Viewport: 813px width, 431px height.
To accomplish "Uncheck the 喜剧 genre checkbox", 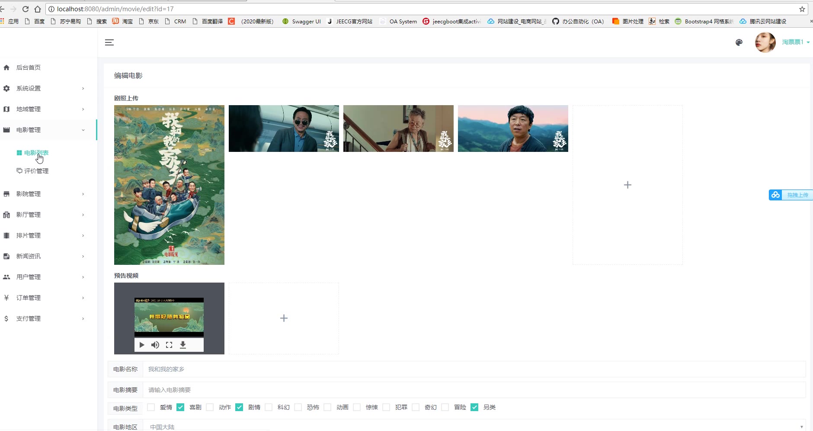I will [180, 407].
